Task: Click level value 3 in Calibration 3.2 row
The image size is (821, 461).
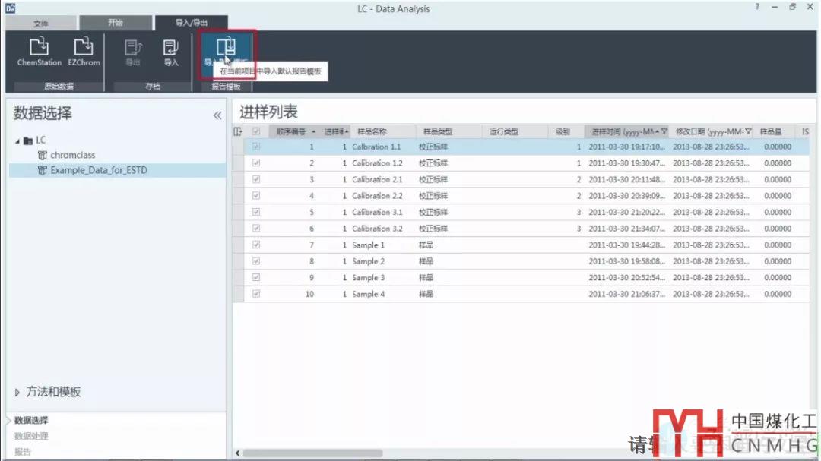Action: pyautogui.click(x=579, y=229)
